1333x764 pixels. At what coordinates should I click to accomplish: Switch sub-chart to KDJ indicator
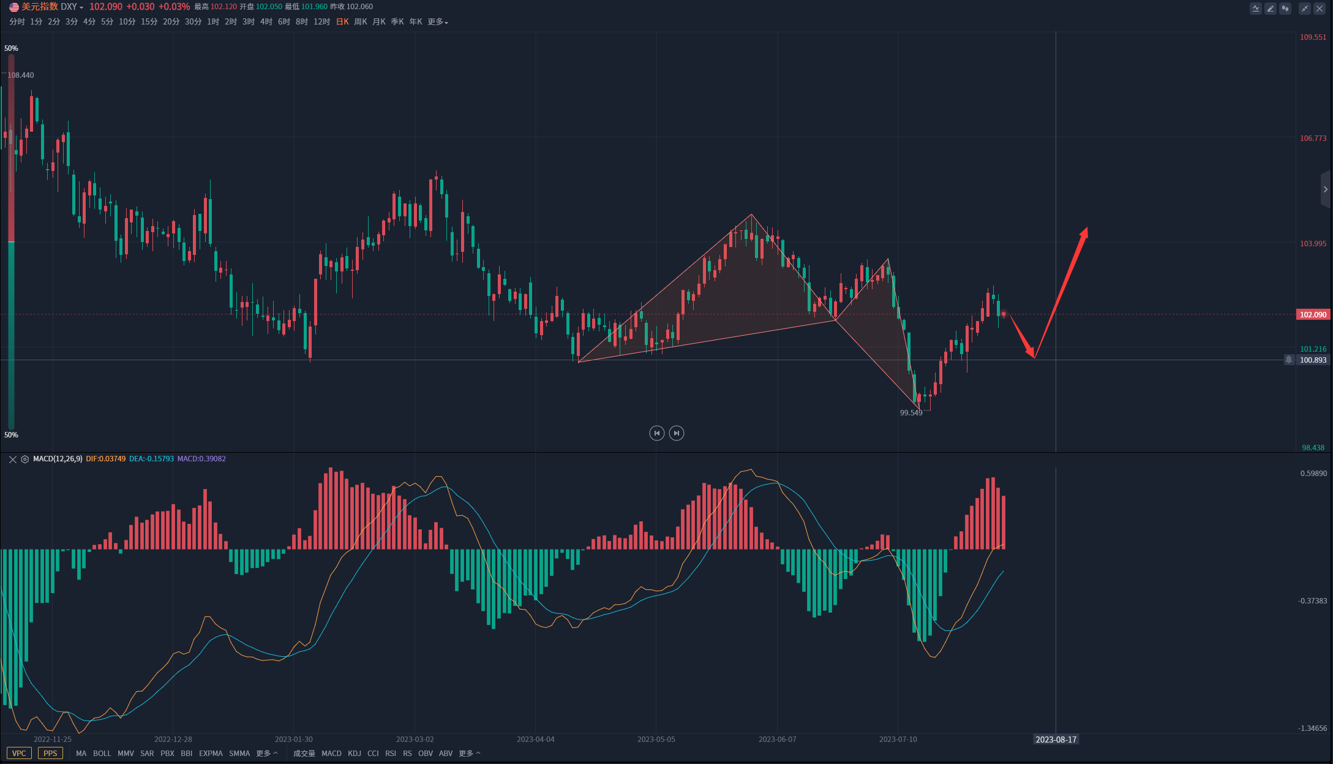355,753
